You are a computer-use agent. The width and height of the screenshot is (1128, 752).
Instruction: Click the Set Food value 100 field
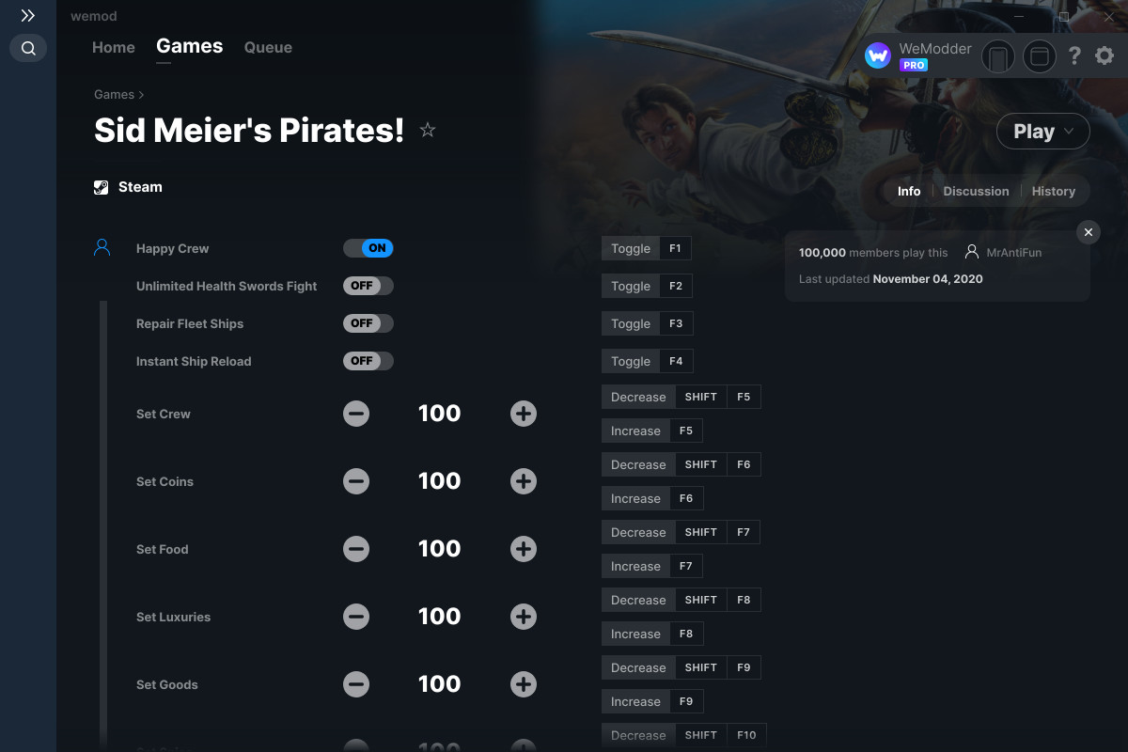(439, 549)
